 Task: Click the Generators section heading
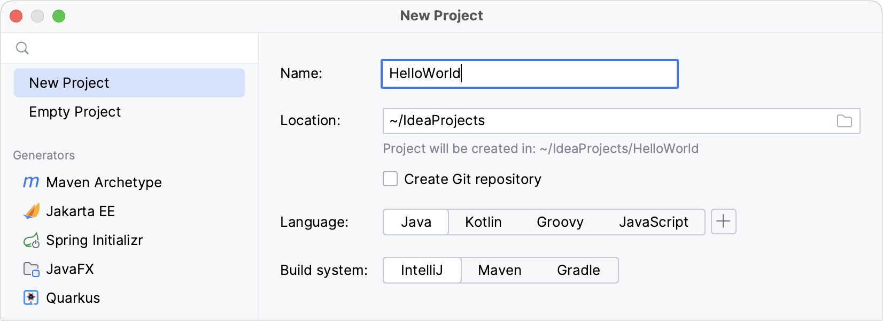pos(44,155)
